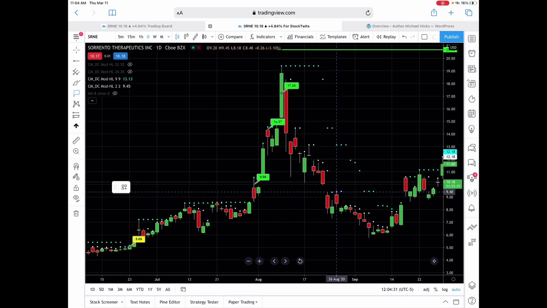The height and width of the screenshot is (308, 547).
Task: Open the alerts clock panel
Action: [472, 53]
